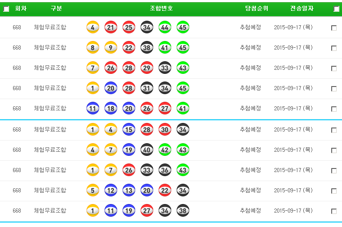Viewport: 342px width, 227px height.
Task: Click the 전송일자 column header
Action: pyautogui.click(x=302, y=9)
